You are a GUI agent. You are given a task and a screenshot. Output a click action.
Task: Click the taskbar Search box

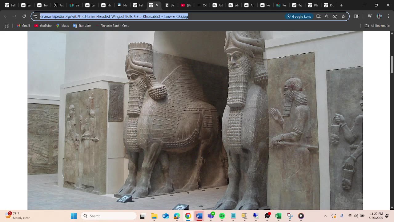[x=109, y=216]
